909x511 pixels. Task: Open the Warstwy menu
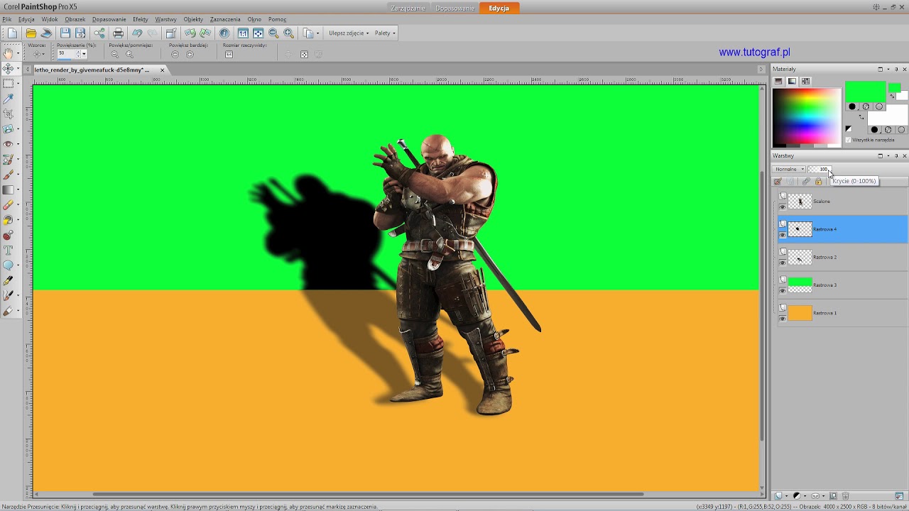point(166,19)
